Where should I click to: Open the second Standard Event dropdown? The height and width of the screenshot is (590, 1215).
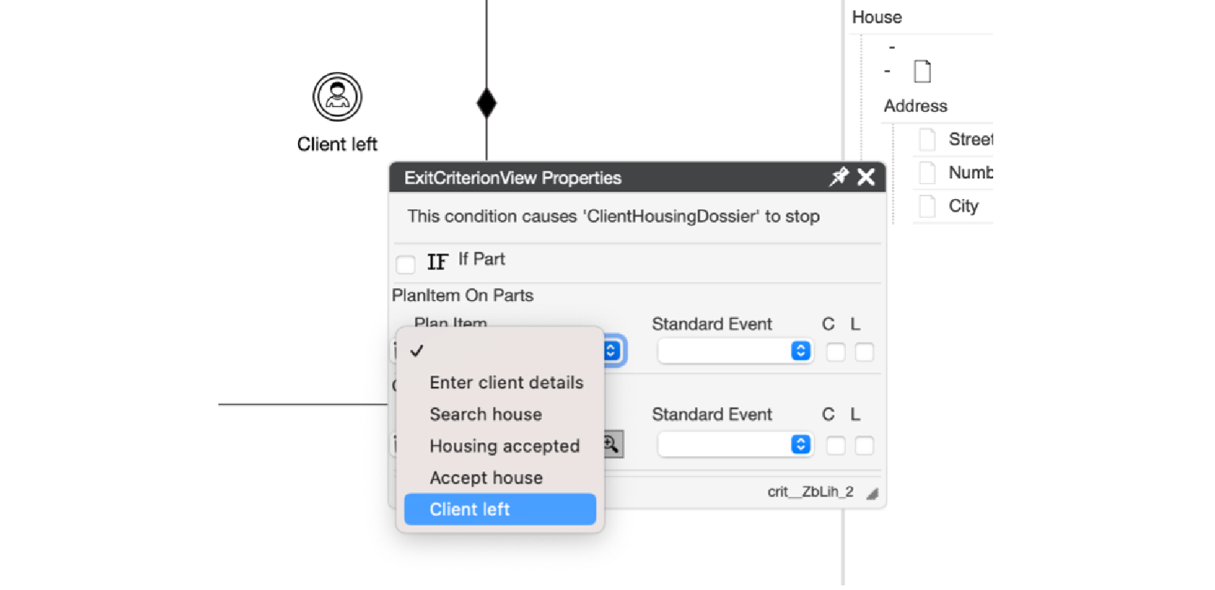[x=735, y=445]
